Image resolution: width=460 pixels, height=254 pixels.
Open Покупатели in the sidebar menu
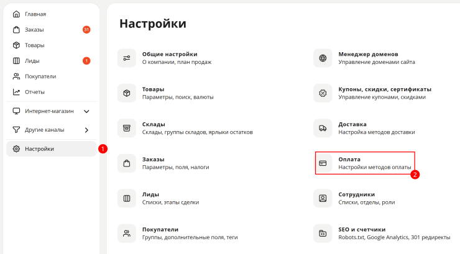40,76
